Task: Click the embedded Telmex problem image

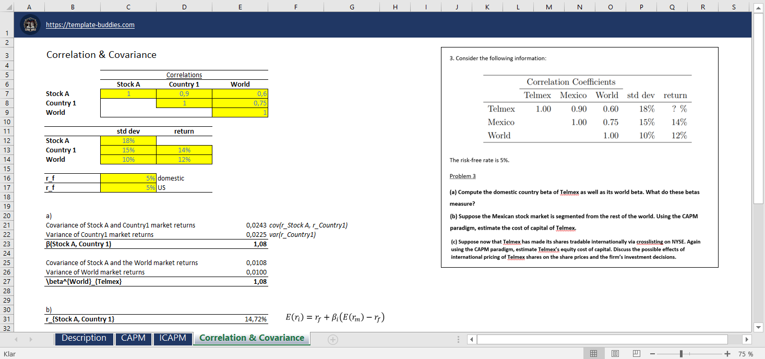Action: [x=579, y=157]
